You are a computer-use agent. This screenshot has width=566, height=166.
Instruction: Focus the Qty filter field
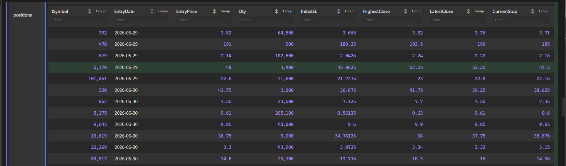coord(266,20)
